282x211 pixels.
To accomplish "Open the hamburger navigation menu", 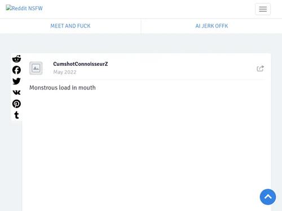I will pyautogui.click(x=263, y=9).
